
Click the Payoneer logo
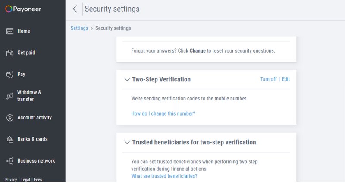coord(23,9)
